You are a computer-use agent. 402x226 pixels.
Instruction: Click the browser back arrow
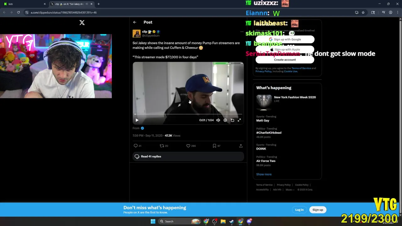pos(4,13)
